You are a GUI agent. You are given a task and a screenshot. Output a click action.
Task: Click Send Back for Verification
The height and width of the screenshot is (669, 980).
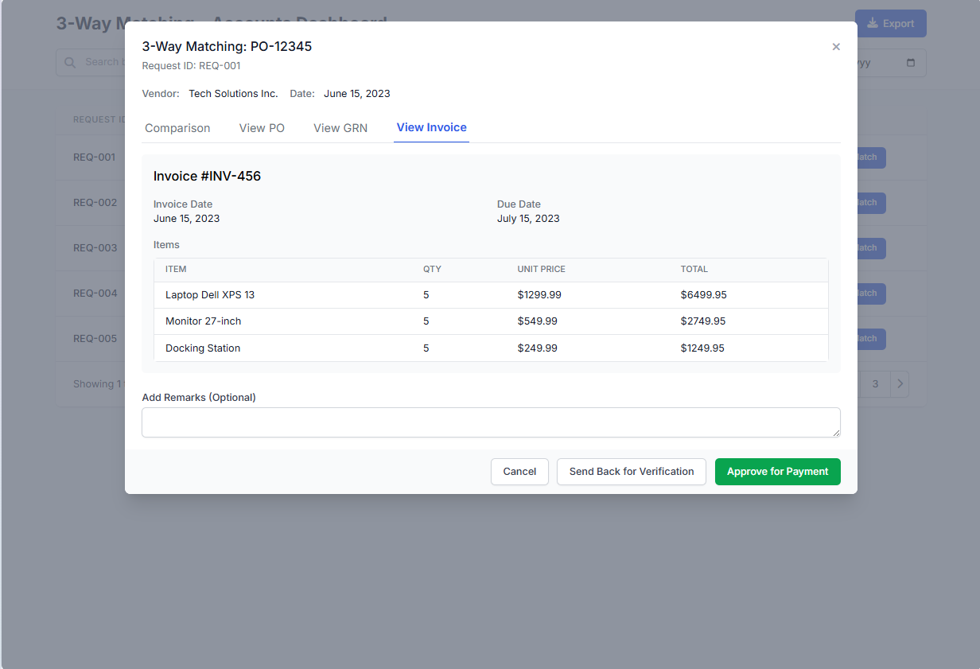(632, 472)
